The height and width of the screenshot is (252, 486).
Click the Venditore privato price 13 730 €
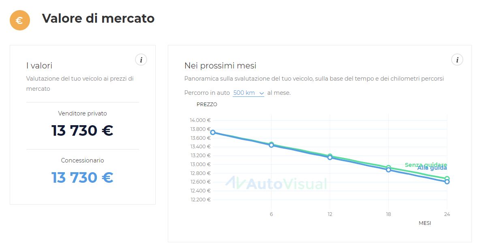tap(82, 130)
